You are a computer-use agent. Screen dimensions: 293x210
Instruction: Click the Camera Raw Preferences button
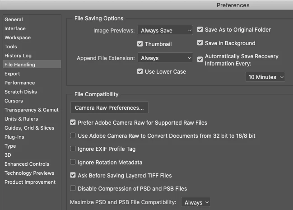109,108
